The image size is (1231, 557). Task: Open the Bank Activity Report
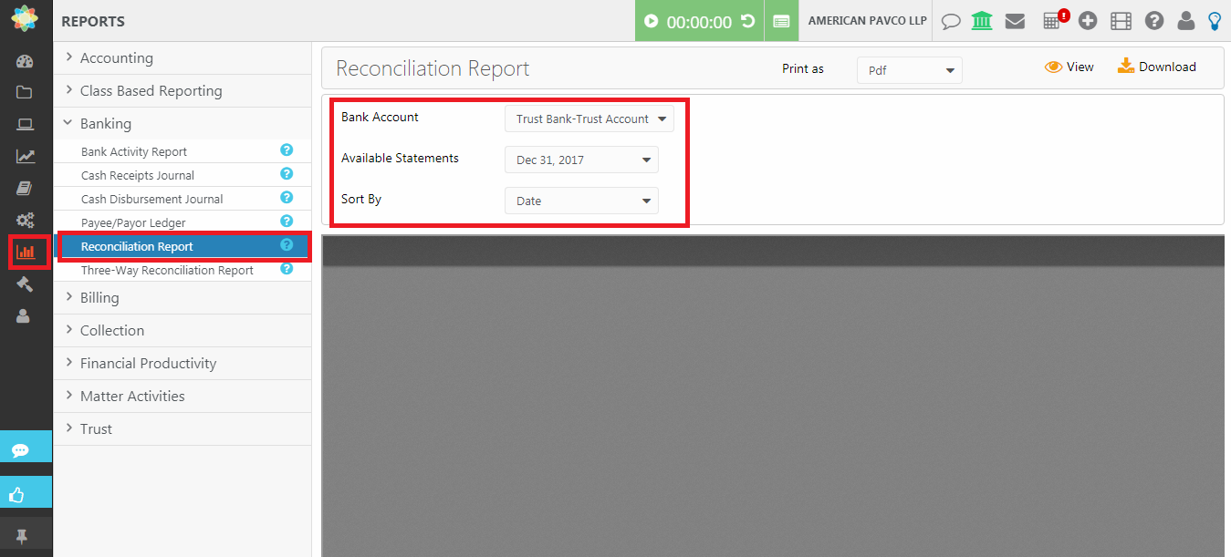[x=134, y=152]
